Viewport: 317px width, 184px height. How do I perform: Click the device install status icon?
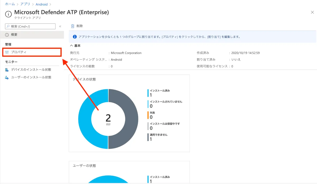pyautogui.click(x=7, y=70)
